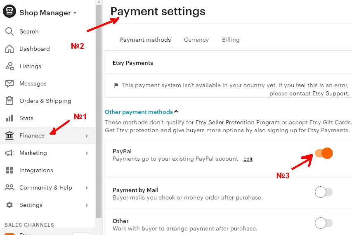This screenshot has height=235, width=352.
Task: Open Dashboard in the sidebar
Action: [x=47, y=49]
